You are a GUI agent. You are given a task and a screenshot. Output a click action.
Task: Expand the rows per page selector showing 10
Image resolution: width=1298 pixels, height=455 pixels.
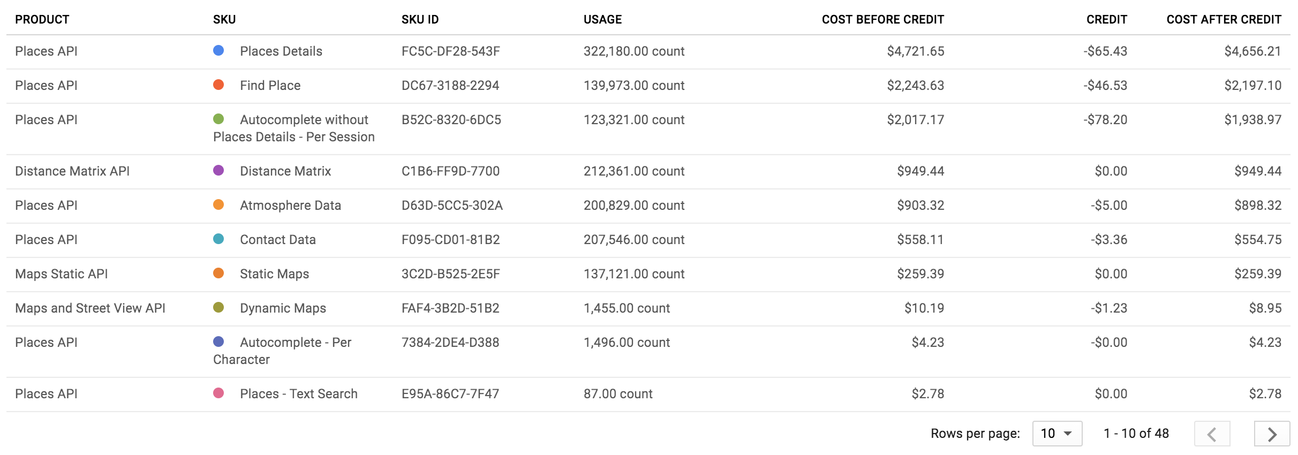(1056, 433)
